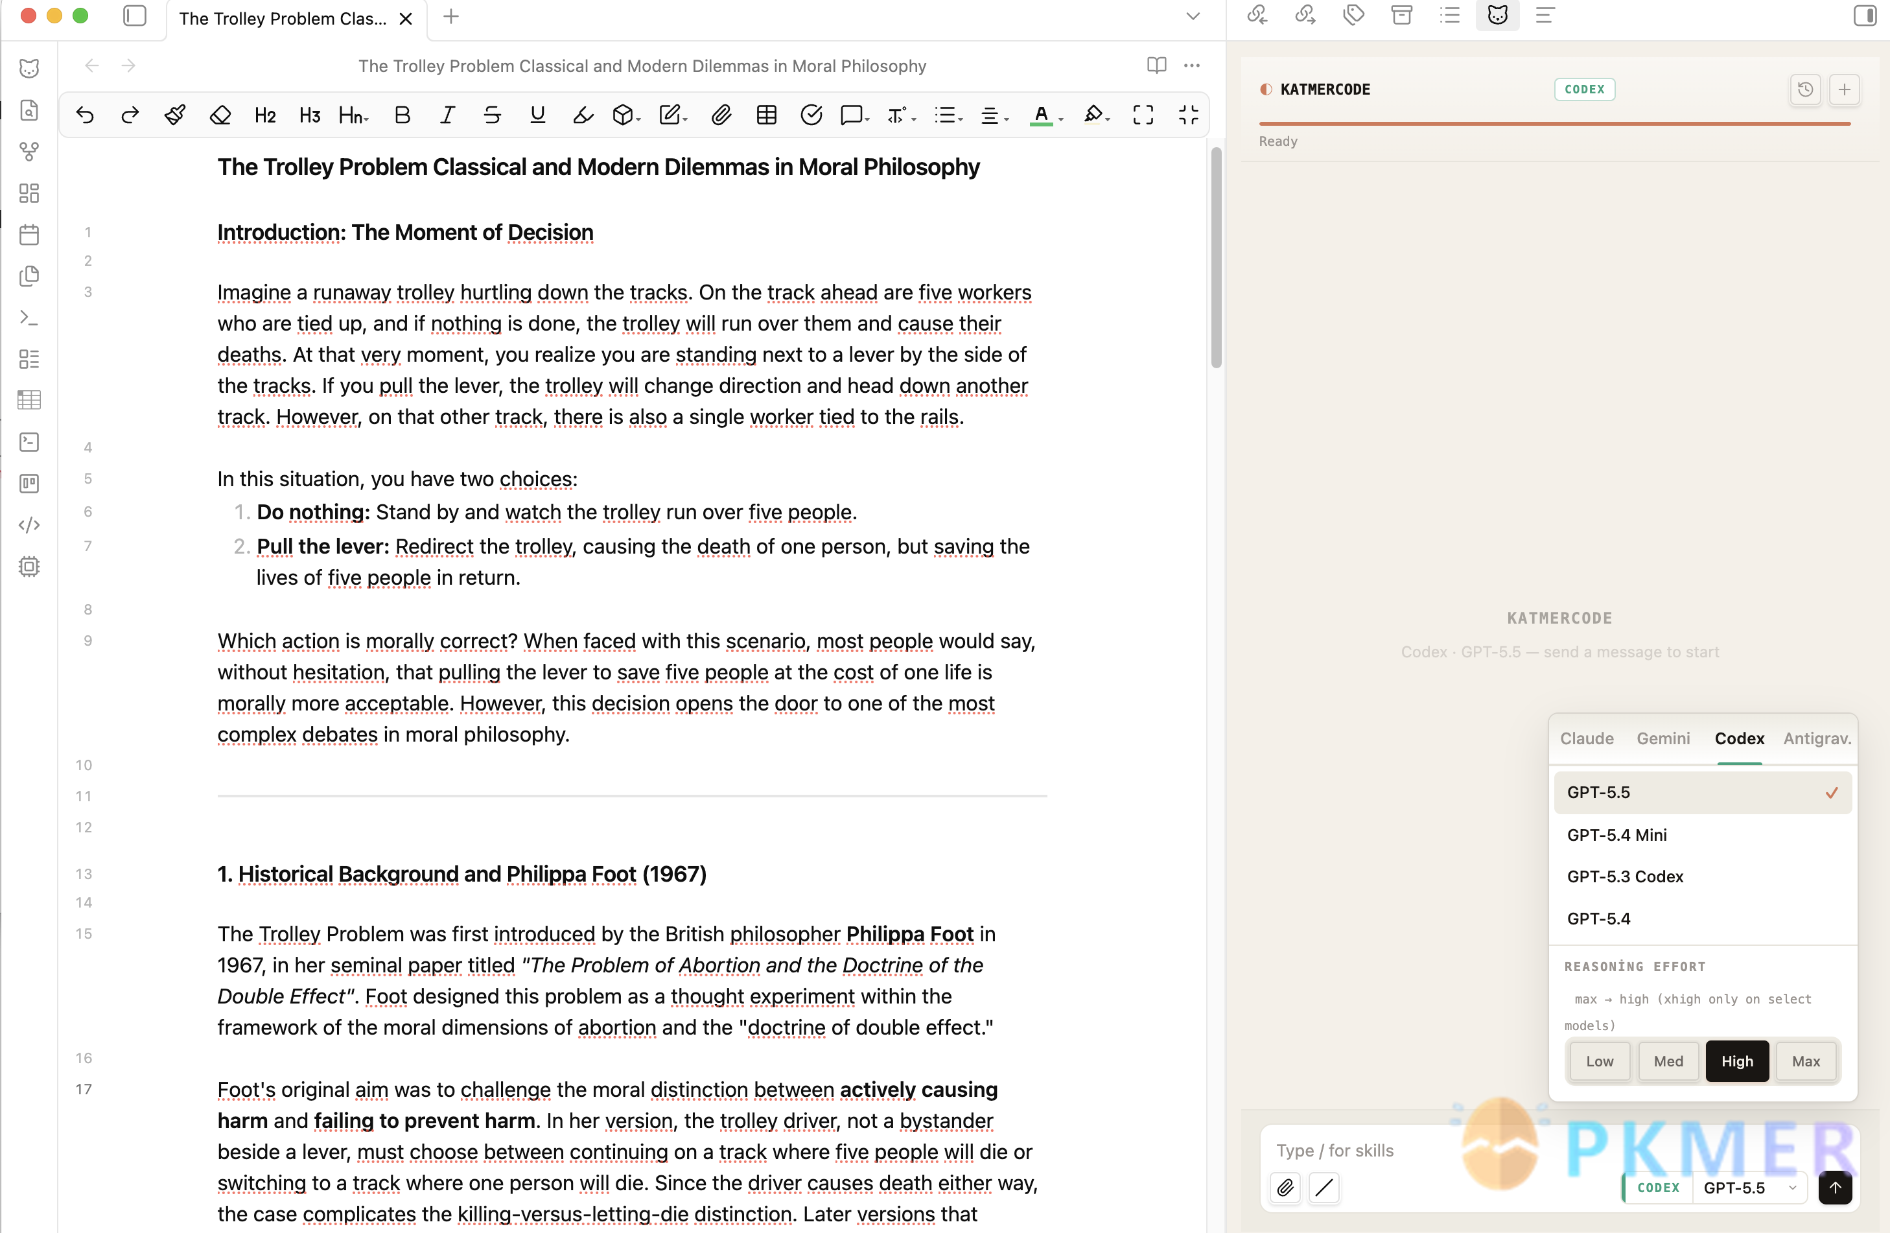
Task: Open the calendar icon in left sidebar
Action: tap(29, 235)
